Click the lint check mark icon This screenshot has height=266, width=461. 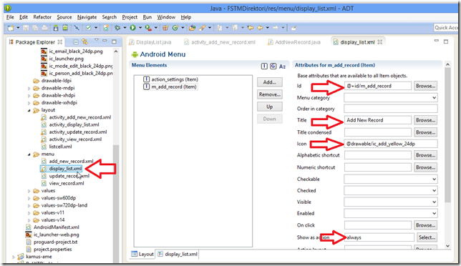[x=88, y=28]
